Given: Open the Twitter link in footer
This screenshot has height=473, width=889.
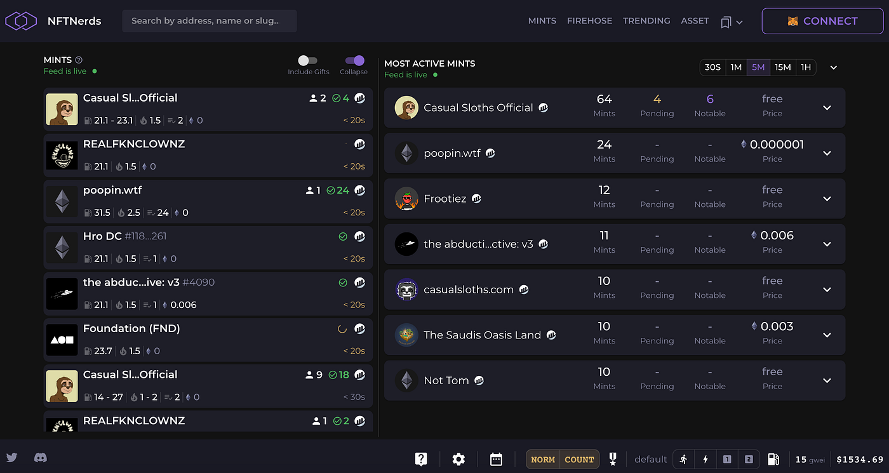Looking at the screenshot, I should click(11, 458).
